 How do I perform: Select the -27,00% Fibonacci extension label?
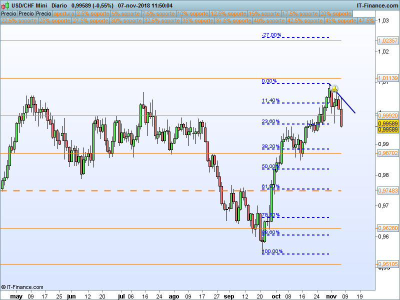point(271,35)
